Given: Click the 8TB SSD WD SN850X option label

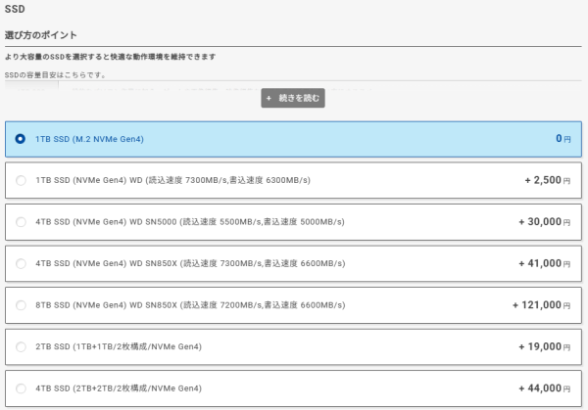Looking at the screenshot, I should tap(189, 305).
